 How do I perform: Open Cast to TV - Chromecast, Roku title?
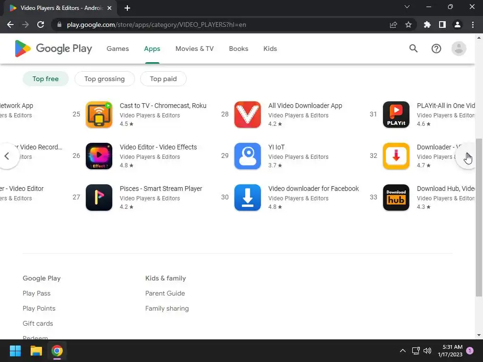(163, 106)
